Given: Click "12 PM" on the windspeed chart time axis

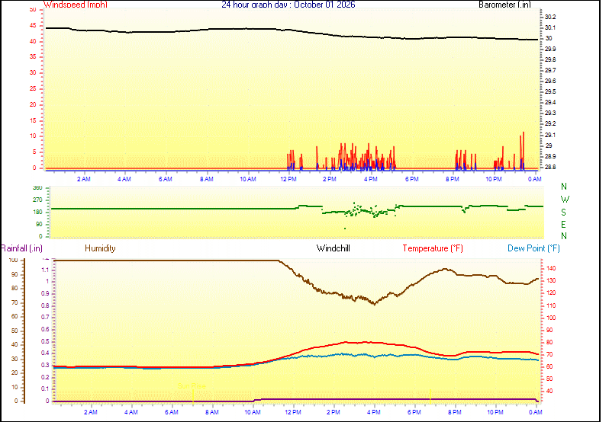Looking at the screenshot, I should pos(288,179).
